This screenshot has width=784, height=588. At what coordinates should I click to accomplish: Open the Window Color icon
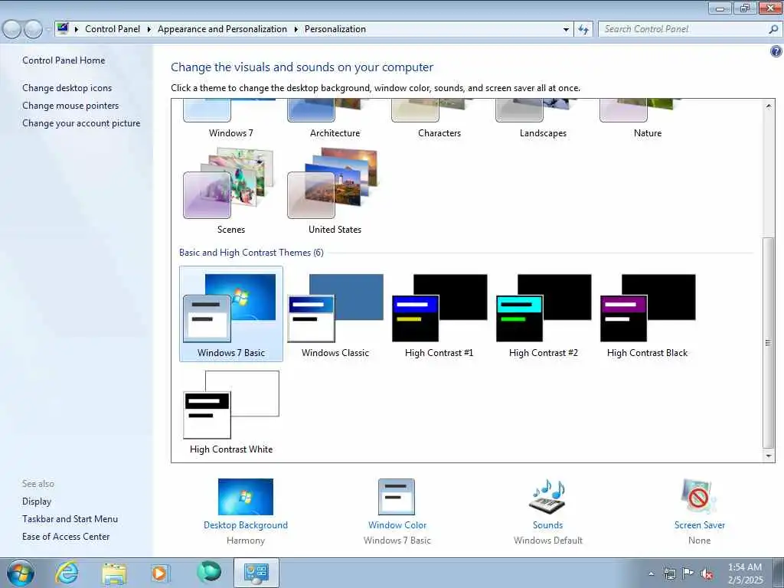pyautogui.click(x=397, y=497)
